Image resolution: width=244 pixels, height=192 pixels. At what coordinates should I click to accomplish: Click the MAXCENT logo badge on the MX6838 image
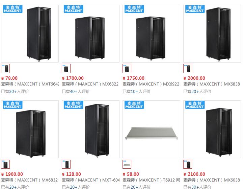195,9
